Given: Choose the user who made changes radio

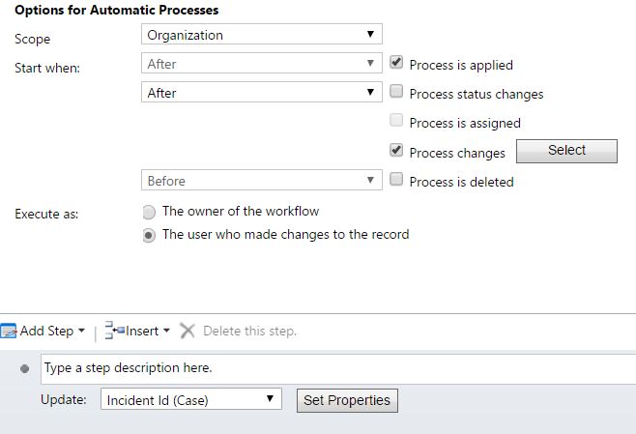Looking at the screenshot, I should (149, 234).
